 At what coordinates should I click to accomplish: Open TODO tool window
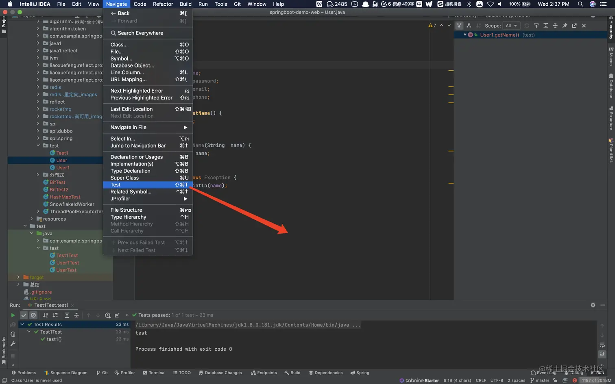[x=182, y=373]
